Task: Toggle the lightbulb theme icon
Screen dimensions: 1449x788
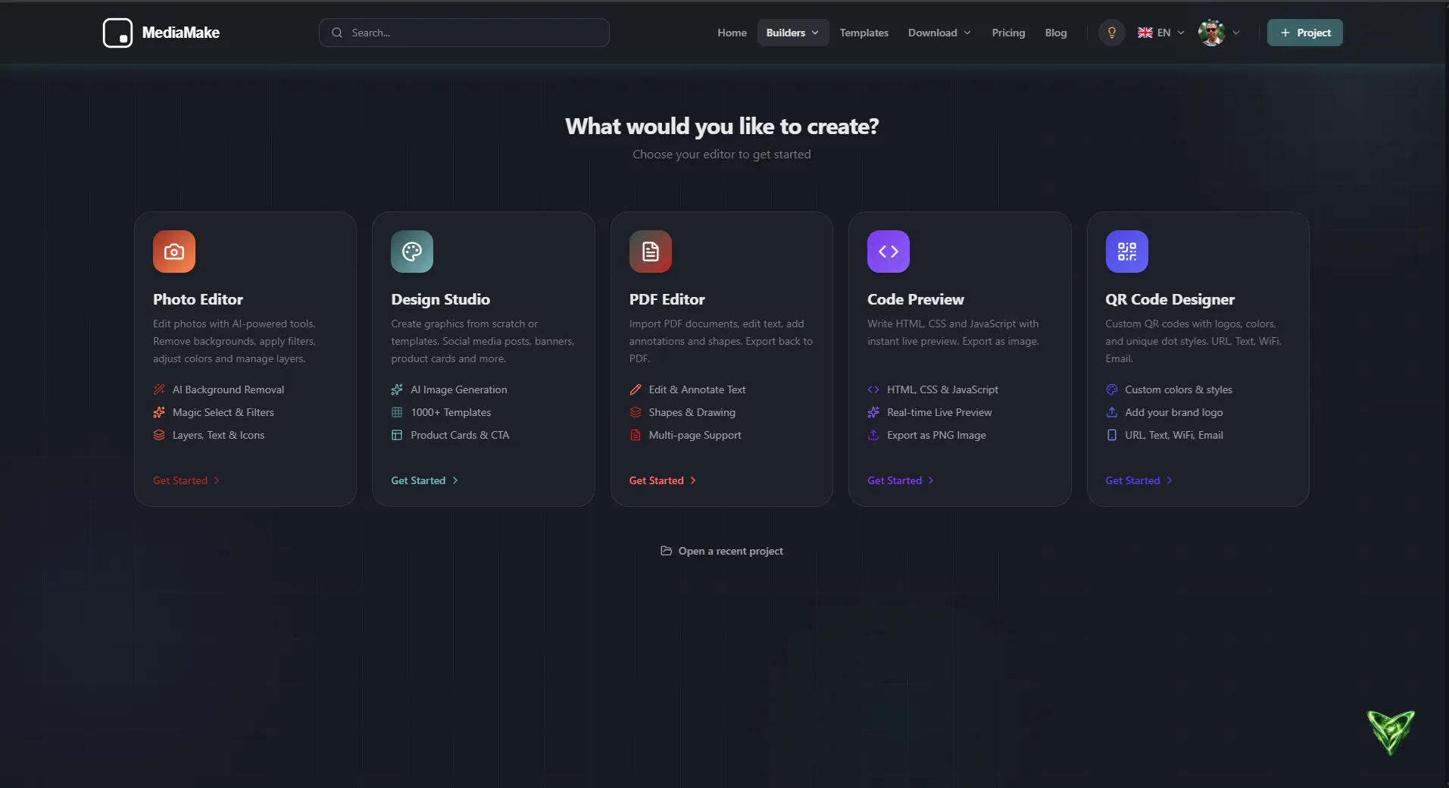Action: pos(1111,33)
